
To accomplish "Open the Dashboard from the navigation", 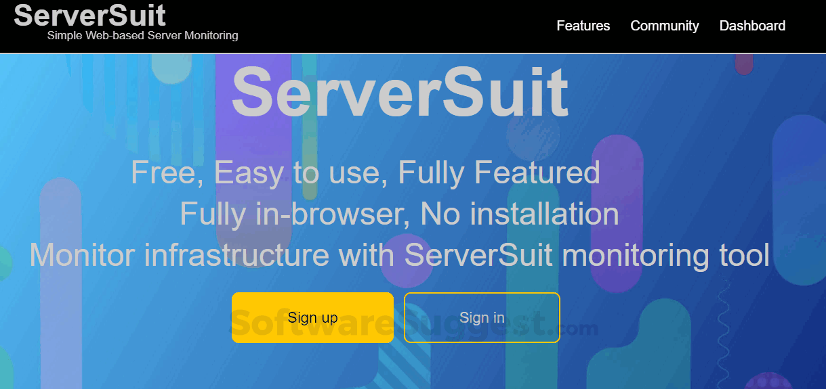I will (752, 26).
